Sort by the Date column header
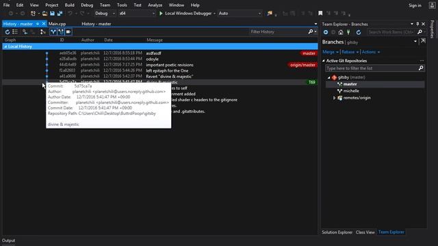This screenshot has width=438, height=246. coord(108,40)
